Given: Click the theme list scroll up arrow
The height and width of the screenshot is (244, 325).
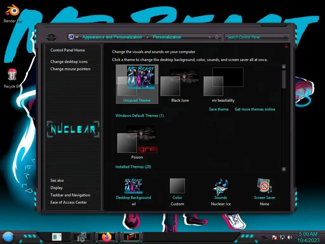Looking at the screenshot, I should (284, 67).
